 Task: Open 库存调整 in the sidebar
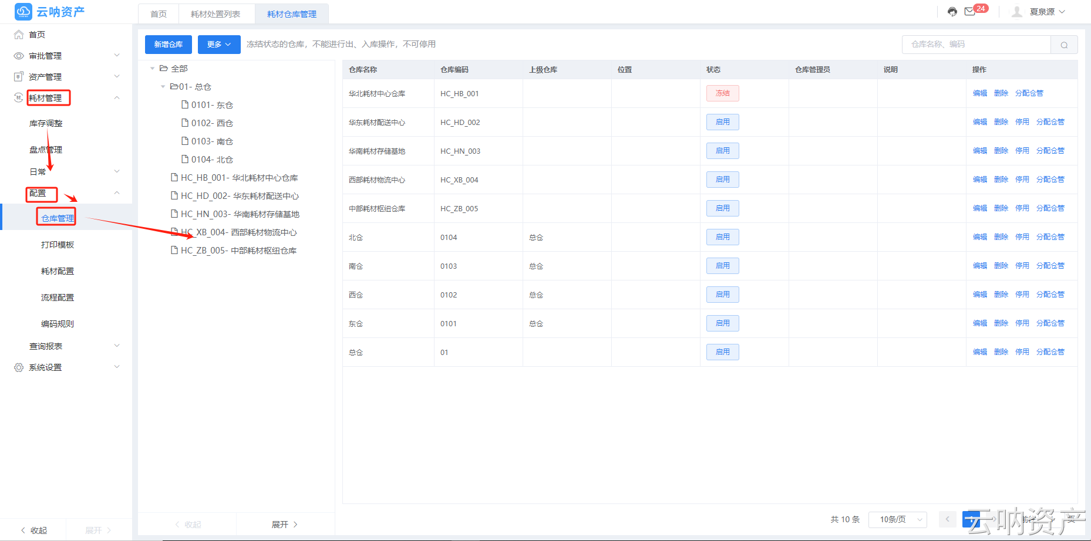tap(46, 123)
